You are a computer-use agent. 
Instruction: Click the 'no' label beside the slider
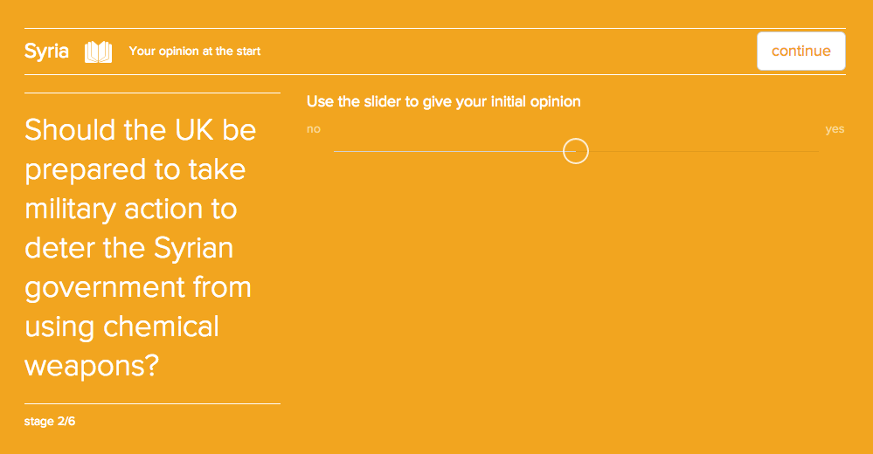click(313, 129)
